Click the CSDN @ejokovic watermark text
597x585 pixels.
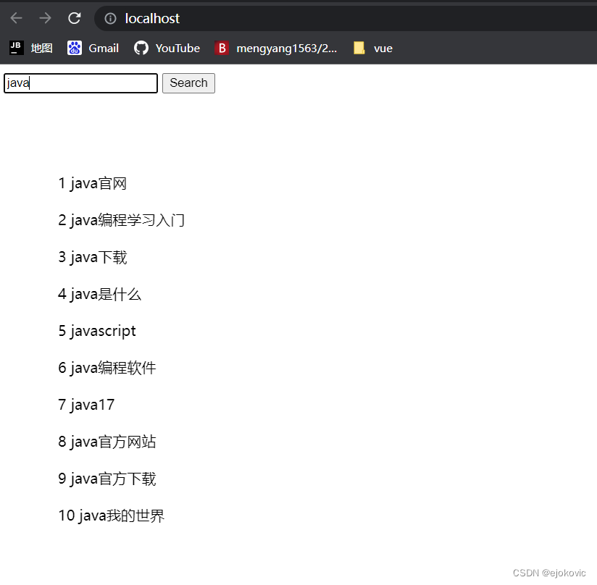[548, 572]
